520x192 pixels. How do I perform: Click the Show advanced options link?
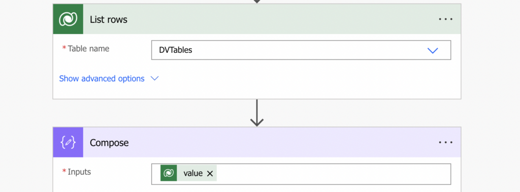102,79
